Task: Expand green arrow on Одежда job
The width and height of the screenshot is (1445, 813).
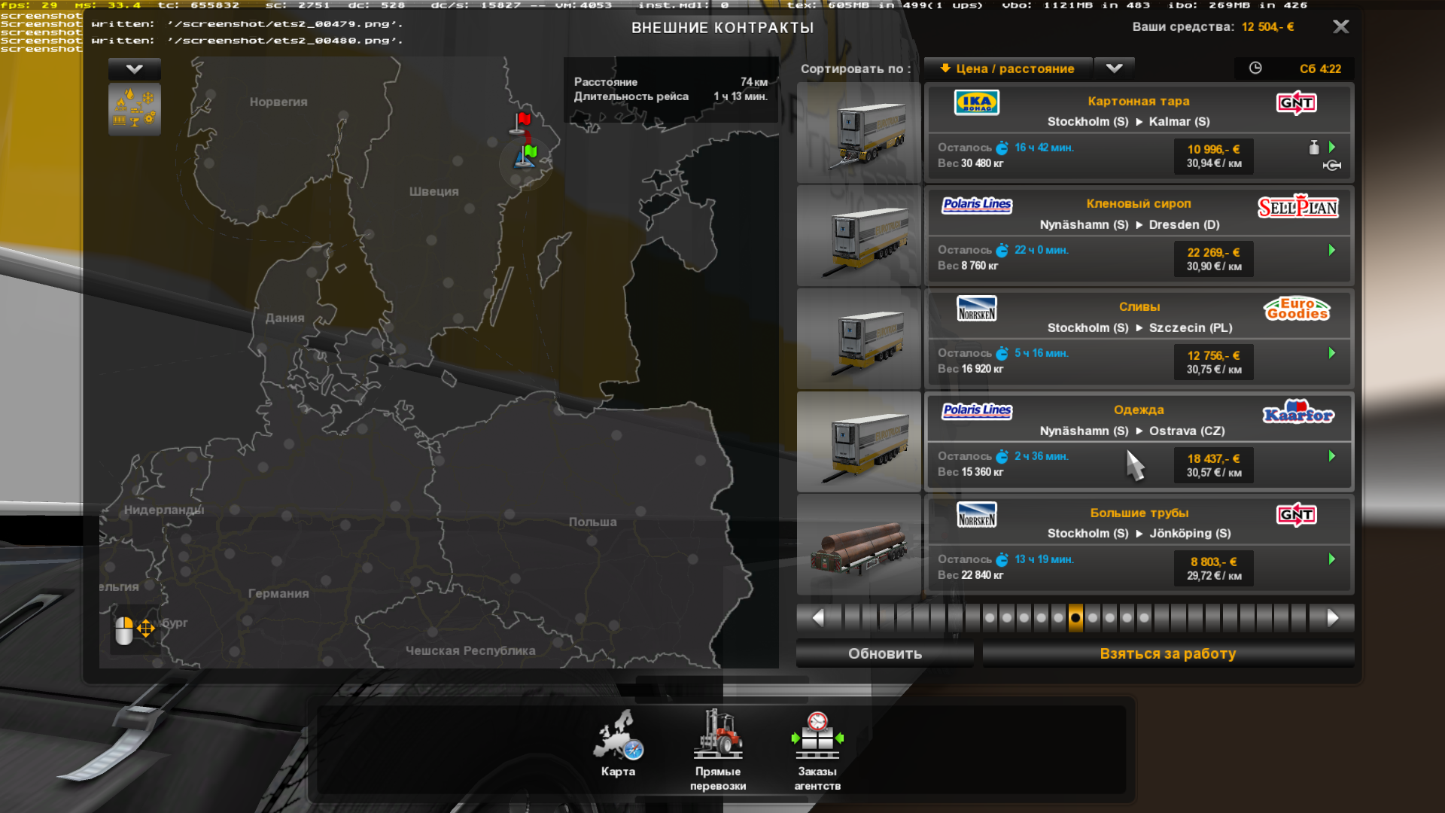Action: click(1332, 456)
